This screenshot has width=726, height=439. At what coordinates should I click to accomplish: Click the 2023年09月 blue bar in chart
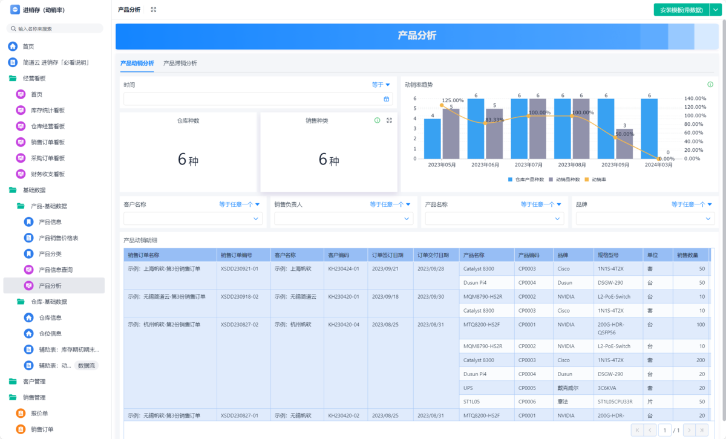click(606, 129)
